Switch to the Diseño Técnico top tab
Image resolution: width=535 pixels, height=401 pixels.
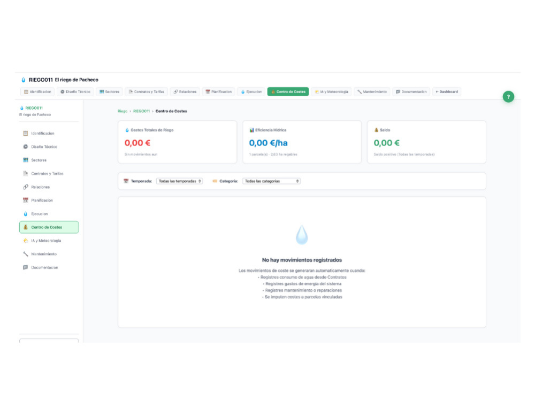(75, 92)
